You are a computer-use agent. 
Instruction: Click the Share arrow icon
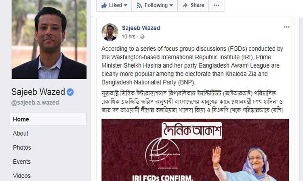[185, 5]
